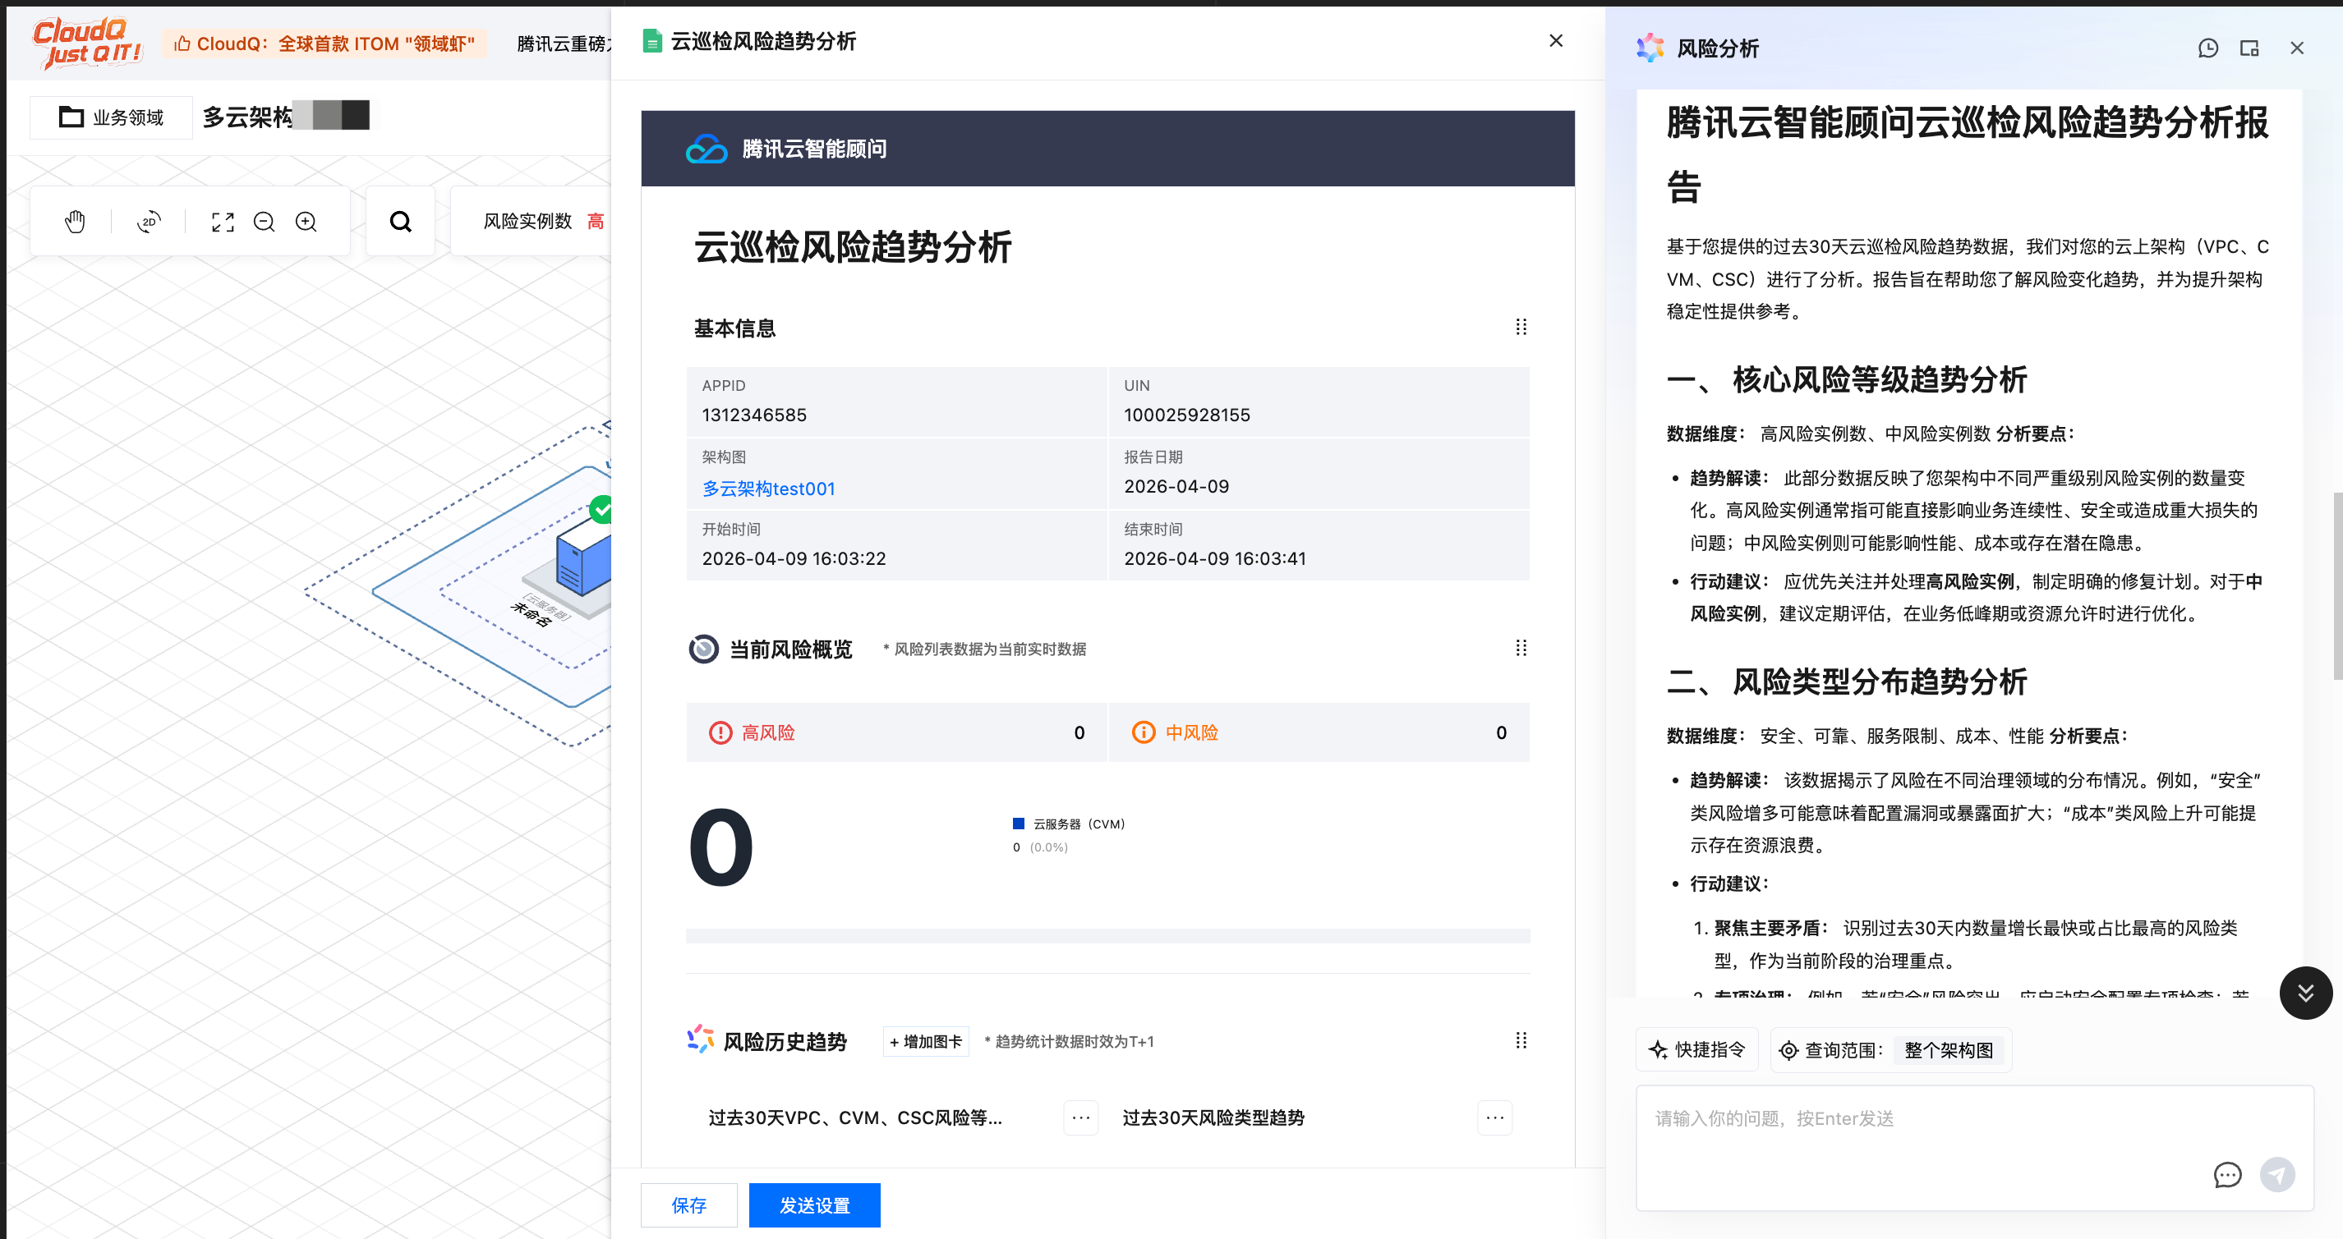The image size is (2343, 1239).
Task: Open the 查询范围 scope selector 整个架构图
Action: pyautogui.click(x=1949, y=1050)
